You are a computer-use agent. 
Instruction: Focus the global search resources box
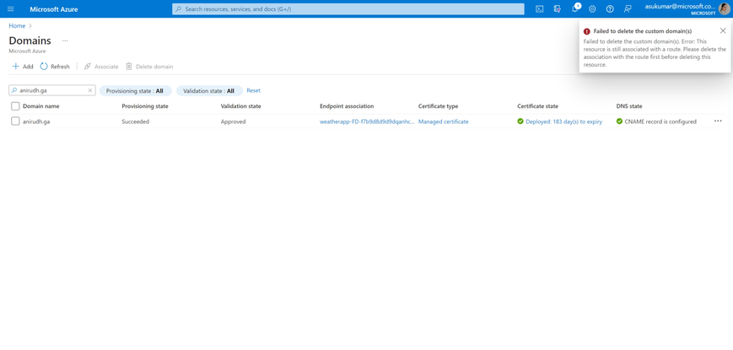click(x=348, y=9)
